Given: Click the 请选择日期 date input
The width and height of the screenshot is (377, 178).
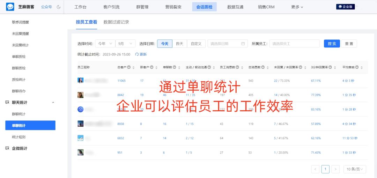Looking at the screenshot, I should coord(228,44).
